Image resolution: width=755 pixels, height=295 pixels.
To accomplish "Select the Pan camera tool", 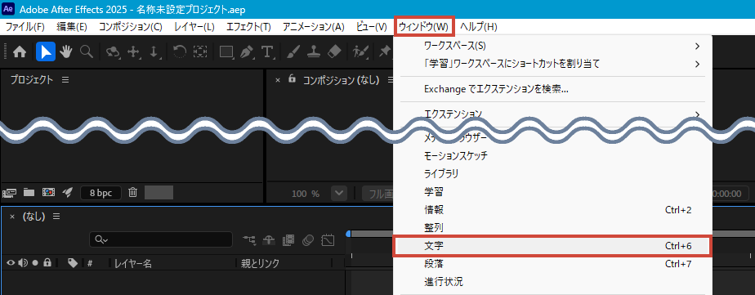I will (133, 52).
